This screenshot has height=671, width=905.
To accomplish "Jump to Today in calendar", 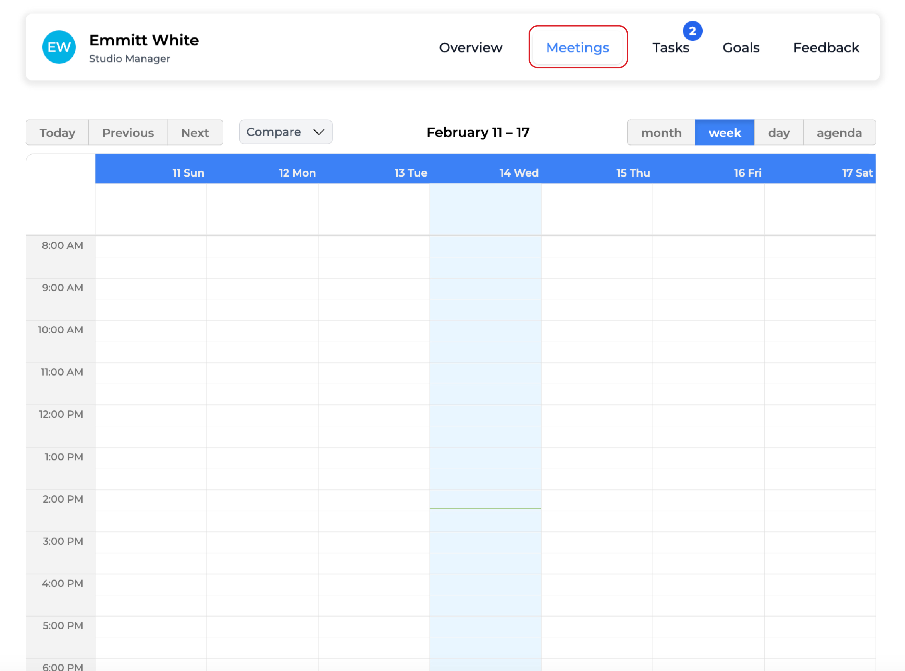I will pyautogui.click(x=57, y=133).
